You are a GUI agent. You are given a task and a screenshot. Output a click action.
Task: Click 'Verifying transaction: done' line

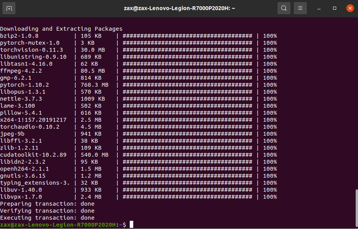47,211
